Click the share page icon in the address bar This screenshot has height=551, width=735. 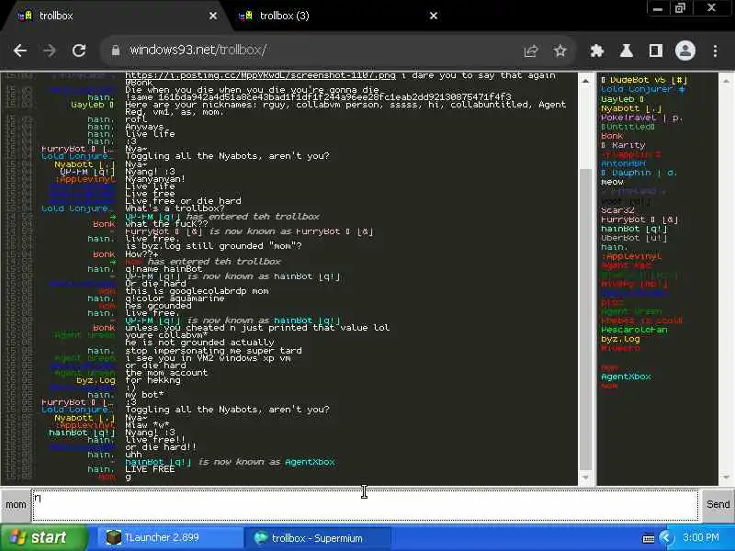pyautogui.click(x=531, y=51)
